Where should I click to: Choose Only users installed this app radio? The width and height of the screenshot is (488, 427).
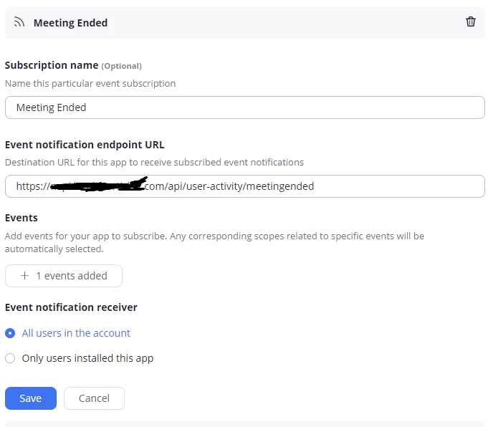point(10,358)
